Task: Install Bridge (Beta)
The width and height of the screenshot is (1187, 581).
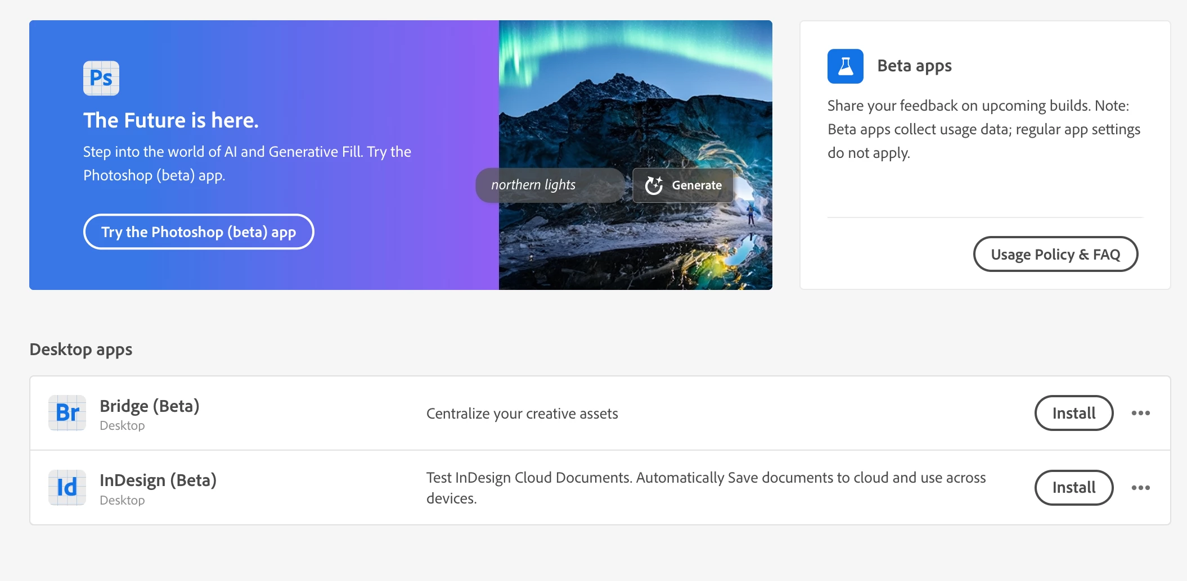Action: click(1074, 413)
